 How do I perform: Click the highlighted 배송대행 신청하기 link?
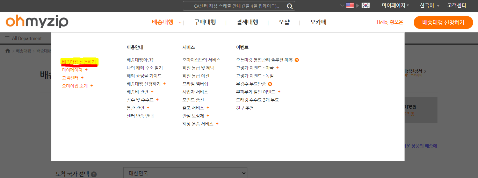pyautogui.click(x=79, y=62)
